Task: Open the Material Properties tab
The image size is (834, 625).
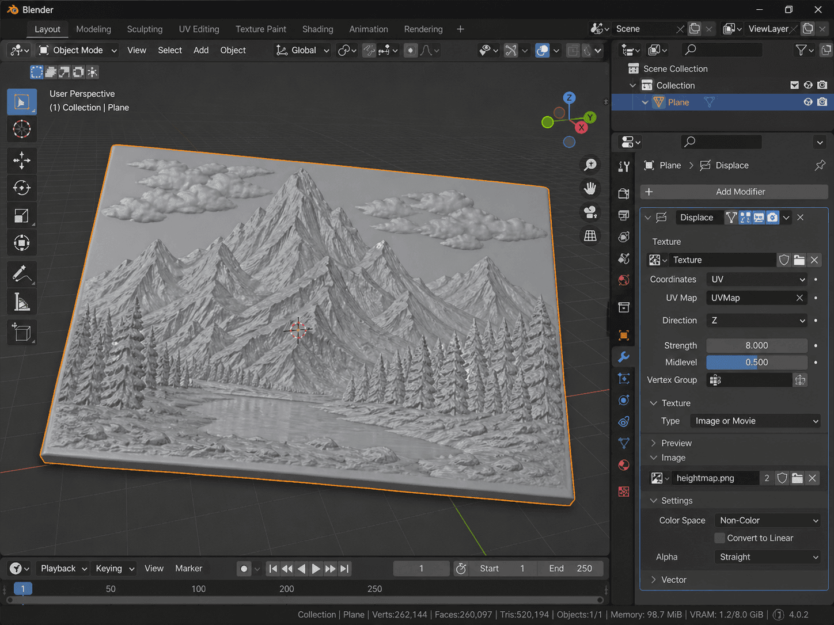Action: pos(623,465)
